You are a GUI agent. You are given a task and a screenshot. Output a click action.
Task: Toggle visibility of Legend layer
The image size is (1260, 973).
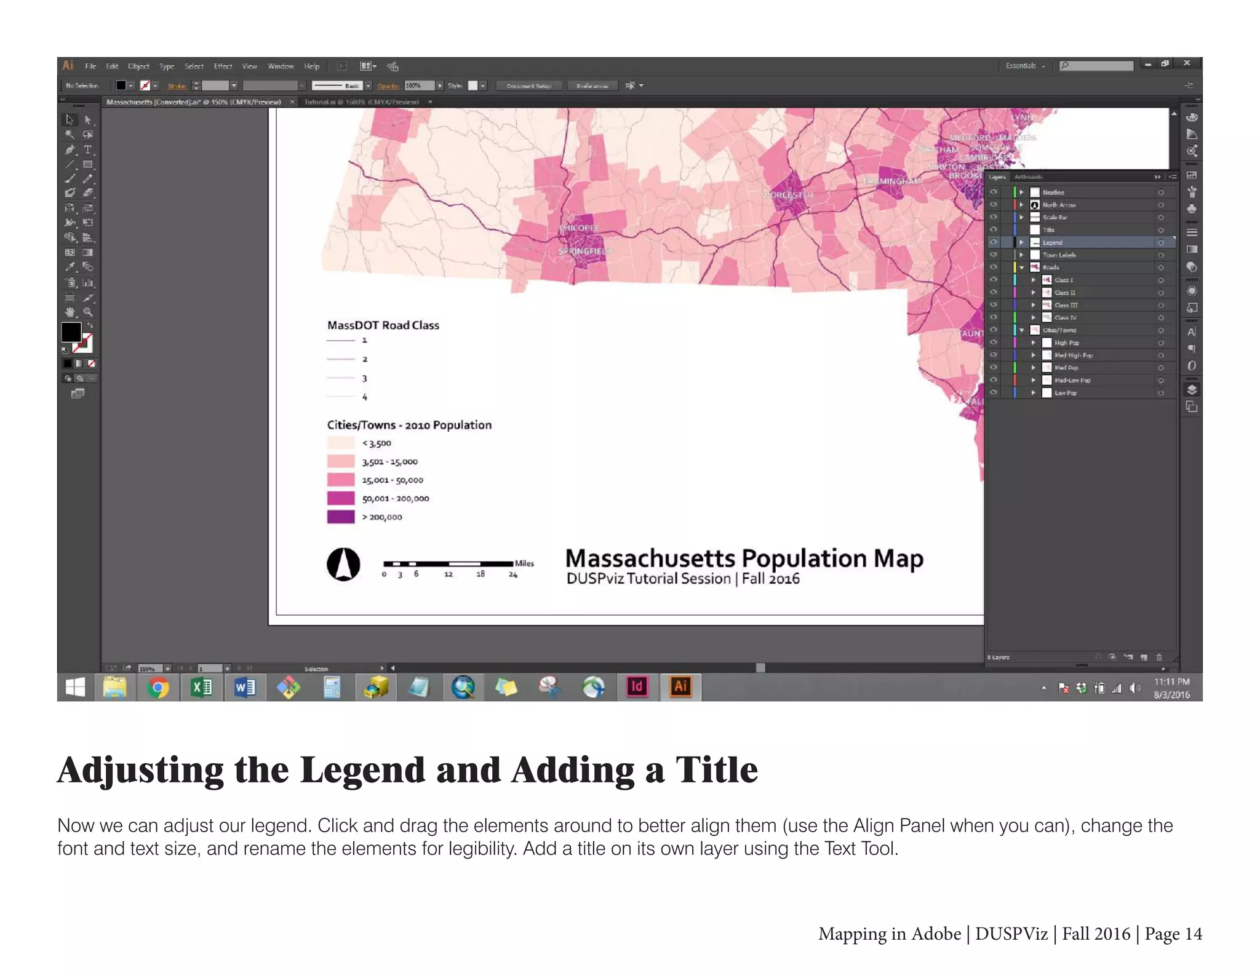click(993, 242)
